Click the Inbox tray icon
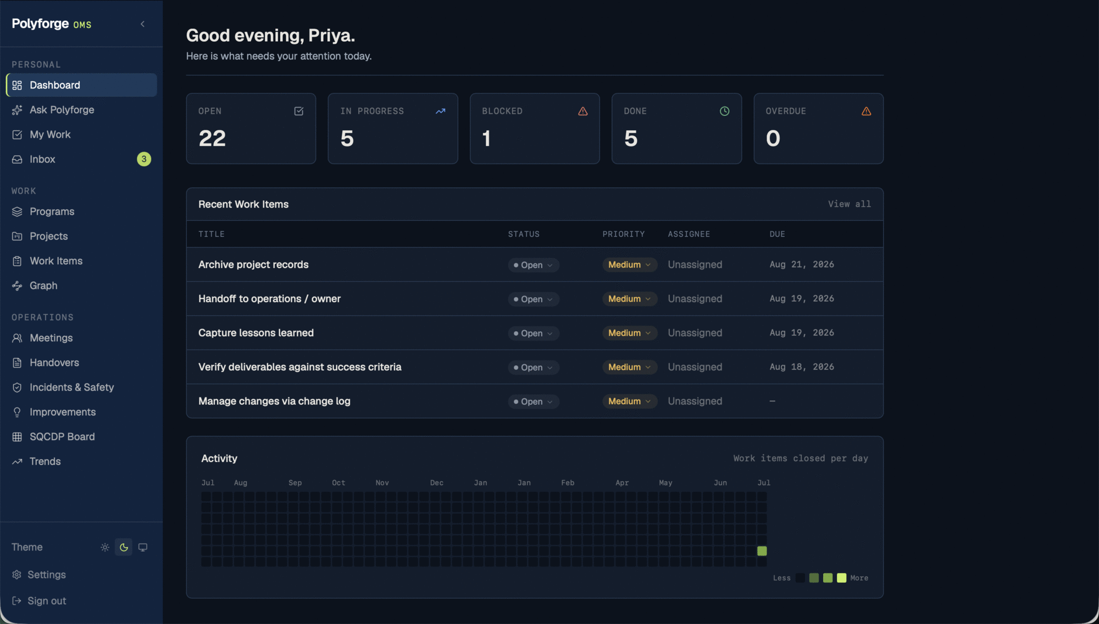Viewport: 1099px width, 624px height. (17, 159)
